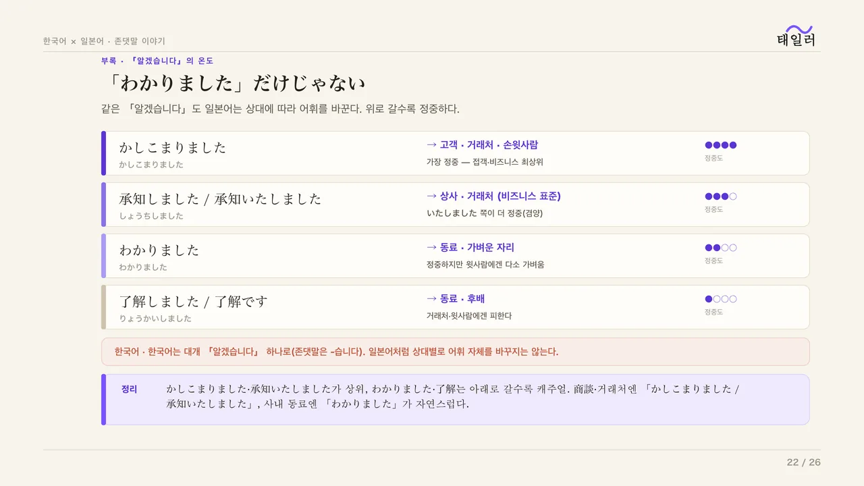864x486 pixels.
Task: Click the large phrase わかりました
Action: (159, 250)
